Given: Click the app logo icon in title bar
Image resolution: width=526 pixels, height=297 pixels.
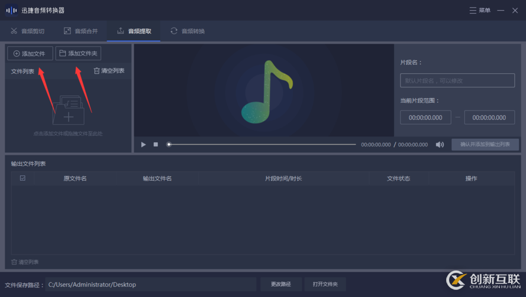Looking at the screenshot, I should coord(11,11).
